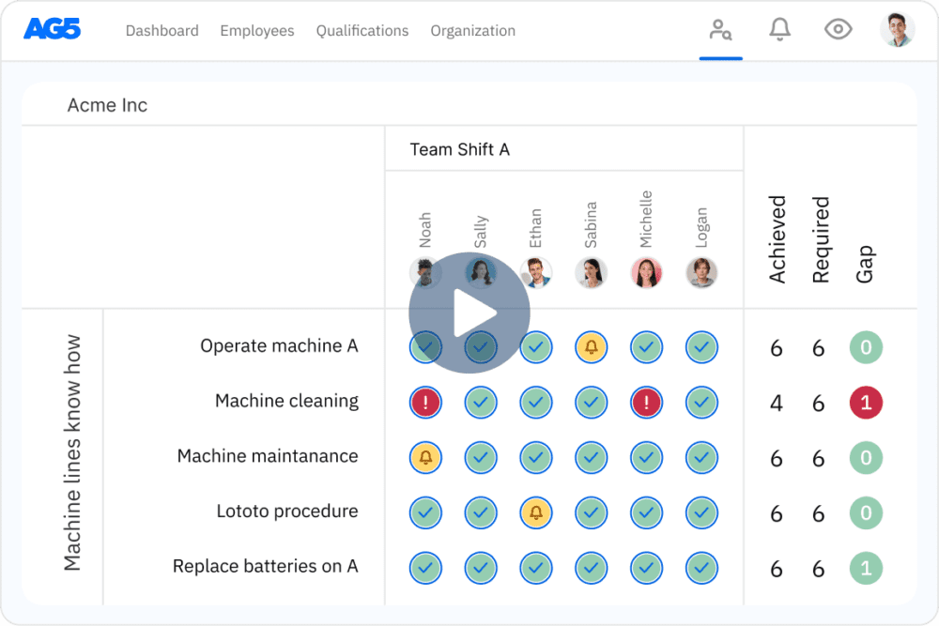Click Ethan's bell for Lototo procedure
The height and width of the screenshot is (626, 939).
pos(536,512)
